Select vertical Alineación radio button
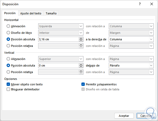Screen dimensions: 158x121 click(8, 59)
